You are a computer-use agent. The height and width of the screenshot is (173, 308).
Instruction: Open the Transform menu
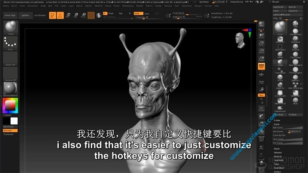point(186,6)
